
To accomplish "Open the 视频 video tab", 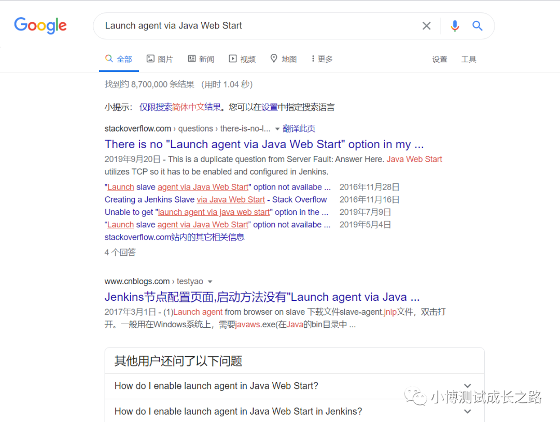I will point(242,59).
